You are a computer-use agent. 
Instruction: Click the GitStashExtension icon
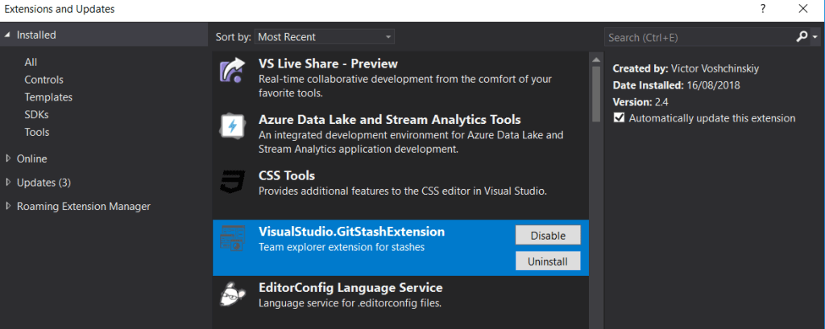[232, 238]
